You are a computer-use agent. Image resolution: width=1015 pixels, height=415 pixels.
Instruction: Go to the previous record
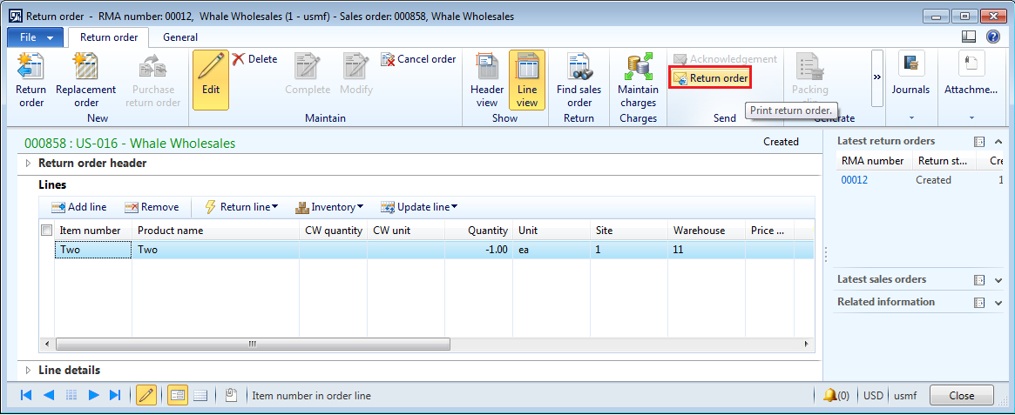[x=49, y=395]
